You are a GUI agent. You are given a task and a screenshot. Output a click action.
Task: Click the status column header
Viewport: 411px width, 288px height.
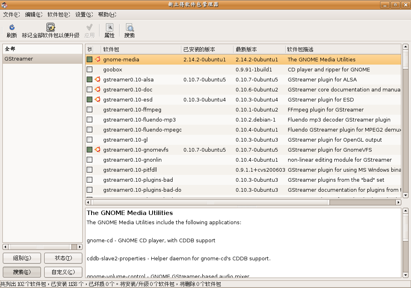pos(90,49)
